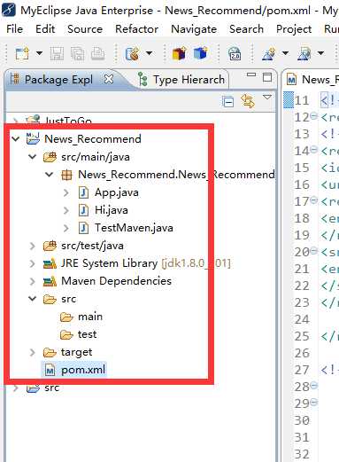This screenshot has height=462, width=339.
Task: Click the second icon right of the 2.0 globe
Action: (304, 54)
